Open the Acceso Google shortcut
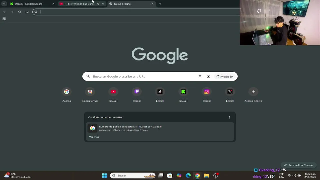This screenshot has height=180, width=320. 67,95
